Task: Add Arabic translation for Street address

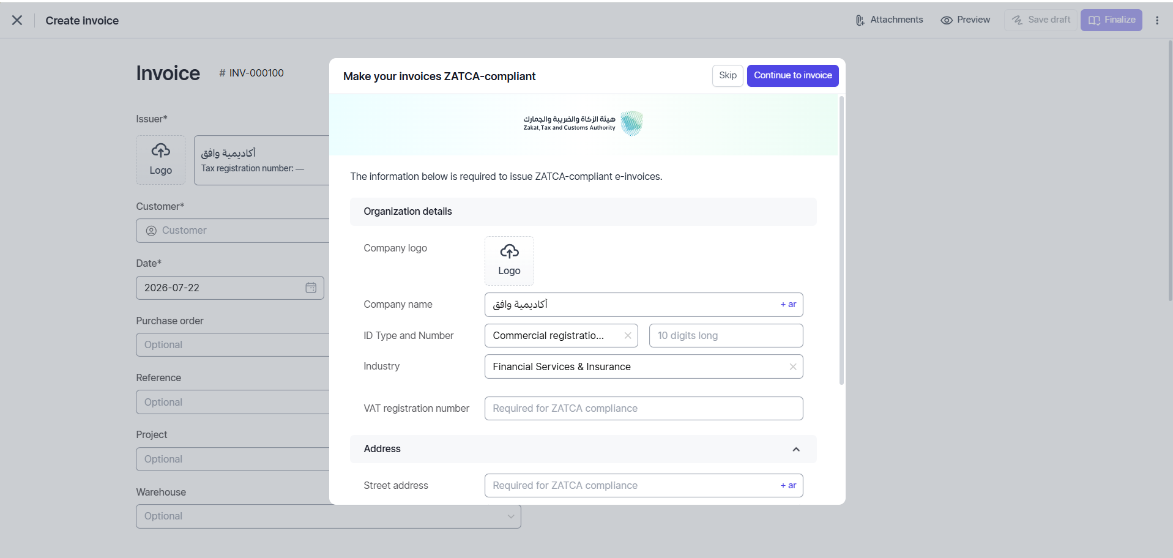Action: click(x=788, y=485)
